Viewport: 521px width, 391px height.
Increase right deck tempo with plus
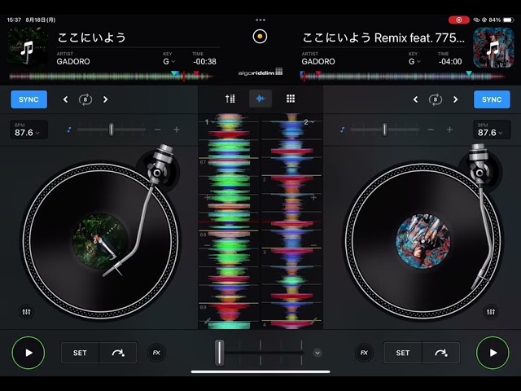(x=449, y=130)
